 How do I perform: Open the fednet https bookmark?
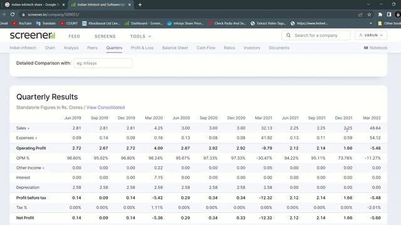coord(309,23)
